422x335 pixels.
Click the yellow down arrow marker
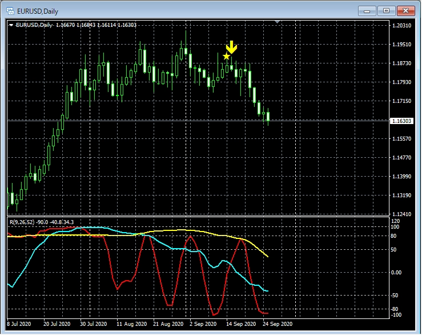click(231, 47)
